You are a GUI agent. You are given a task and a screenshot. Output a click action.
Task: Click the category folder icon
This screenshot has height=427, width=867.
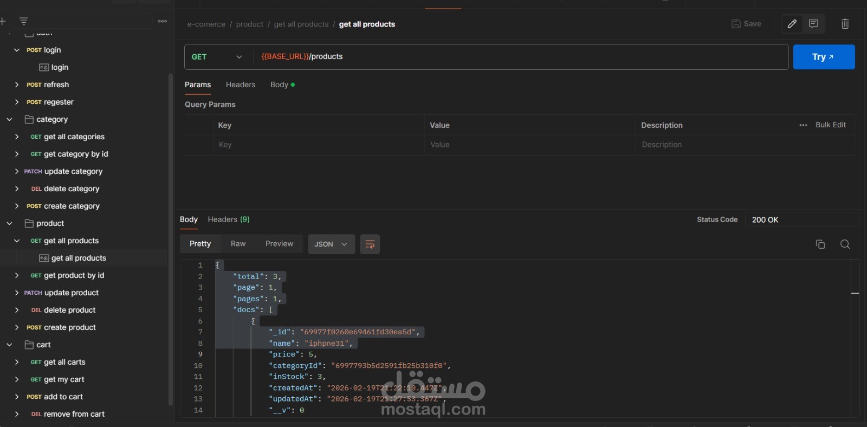point(29,119)
